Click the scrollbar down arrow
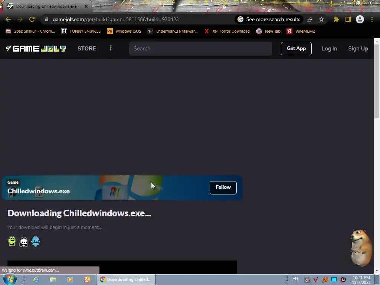 [x=377, y=271]
